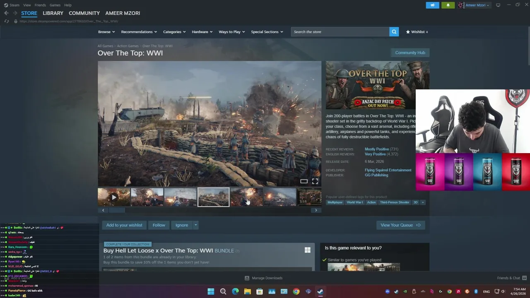Open Microsoft Store from taskbar
The image size is (530, 298).
[x=260, y=291]
